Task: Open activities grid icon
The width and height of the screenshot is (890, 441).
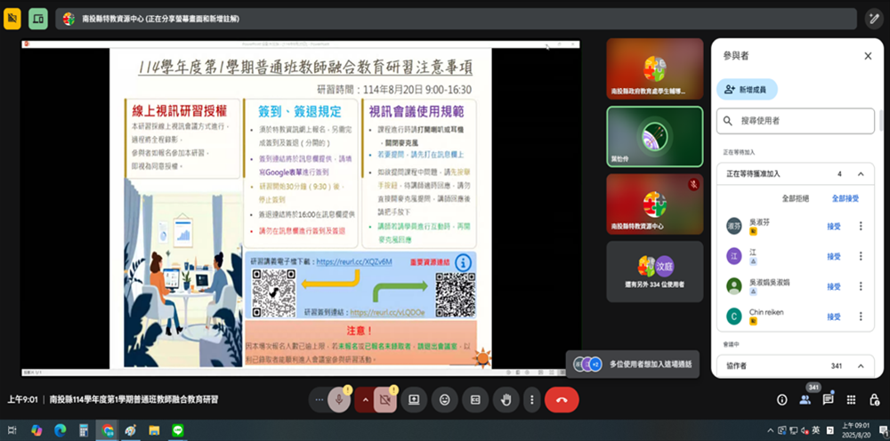Action: click(x=851, y=400)
